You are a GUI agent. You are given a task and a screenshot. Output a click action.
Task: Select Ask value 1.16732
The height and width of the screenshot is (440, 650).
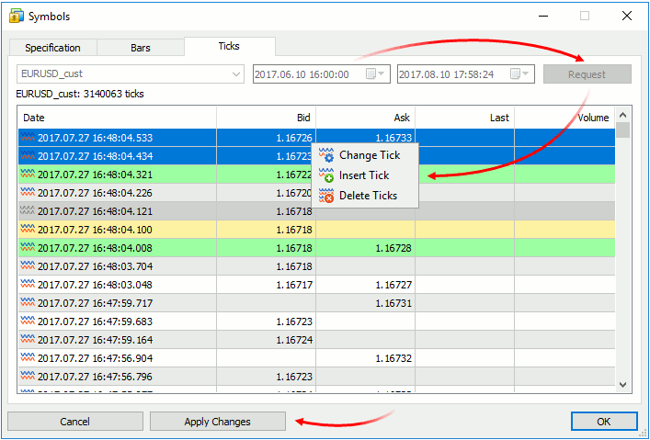point(393,358)
